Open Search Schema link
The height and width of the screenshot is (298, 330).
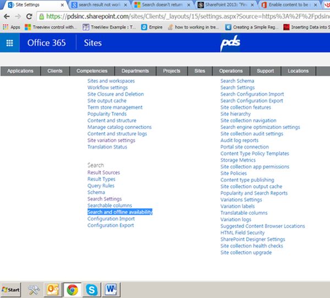coord(237,81)
